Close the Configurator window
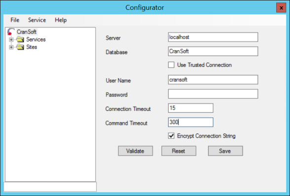 pos(281,8)
